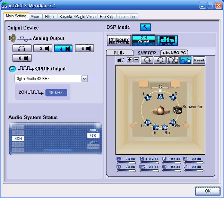Adjust the Rs channel volume slider
Screen dimensions: 224x198
[x=172, y=171]
